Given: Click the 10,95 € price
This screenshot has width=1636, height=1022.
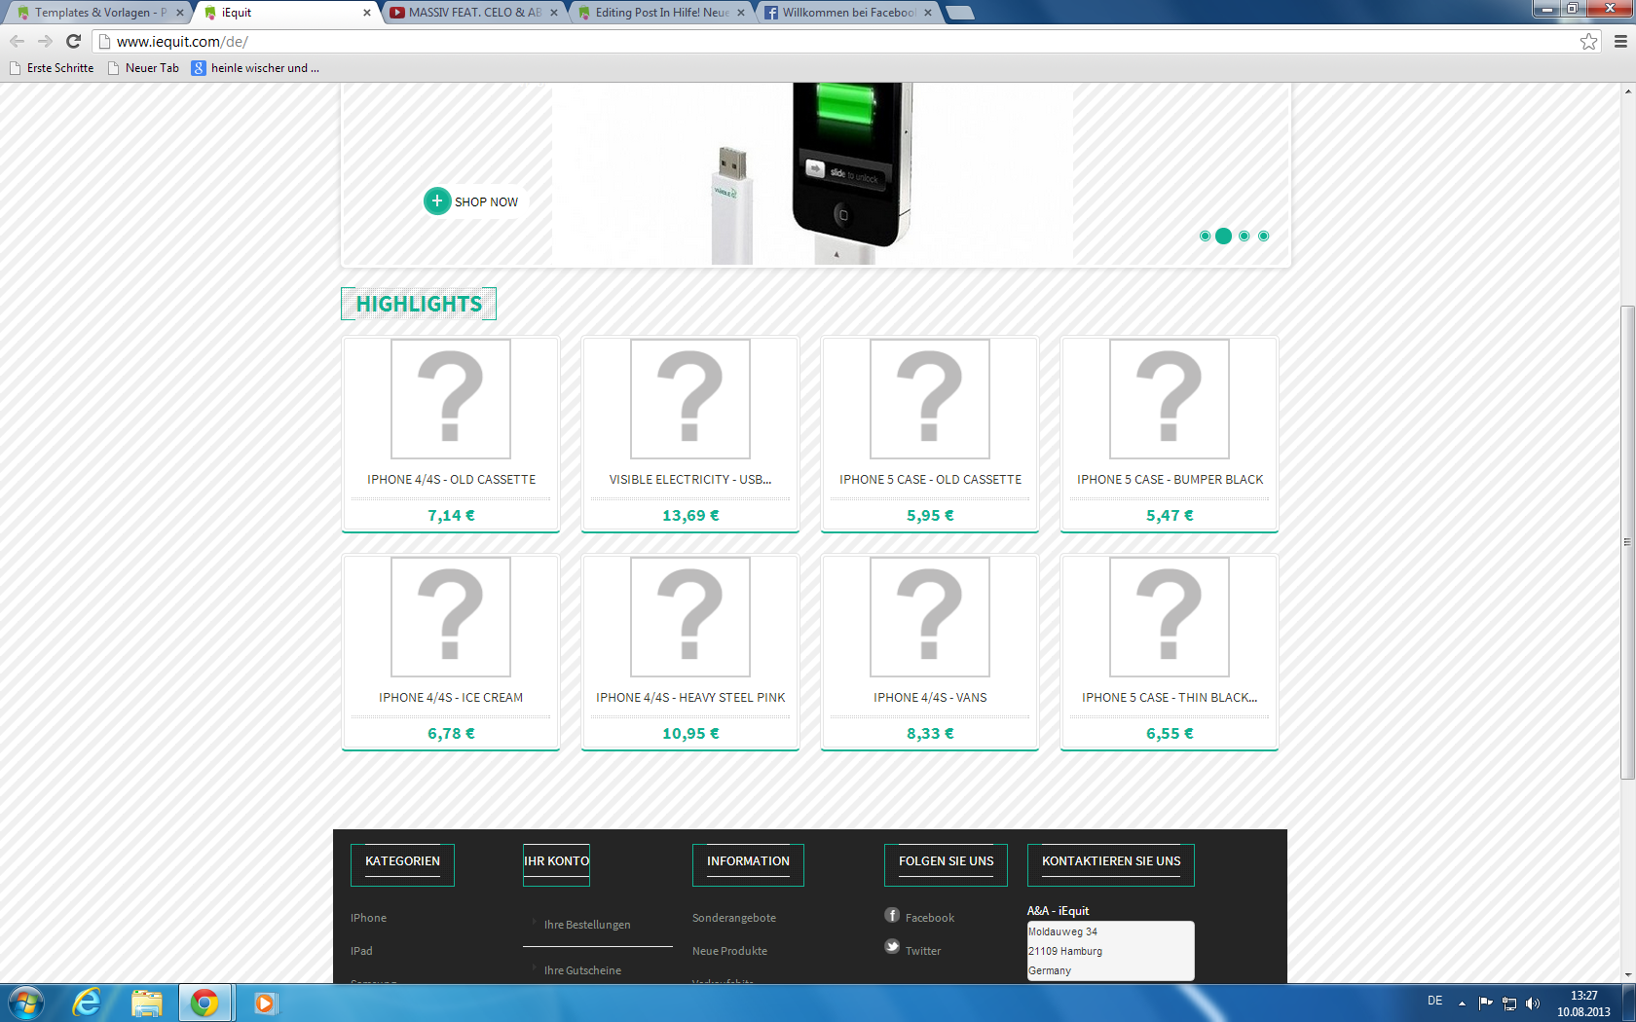Looking at the screenshot, I should [690, 734].
